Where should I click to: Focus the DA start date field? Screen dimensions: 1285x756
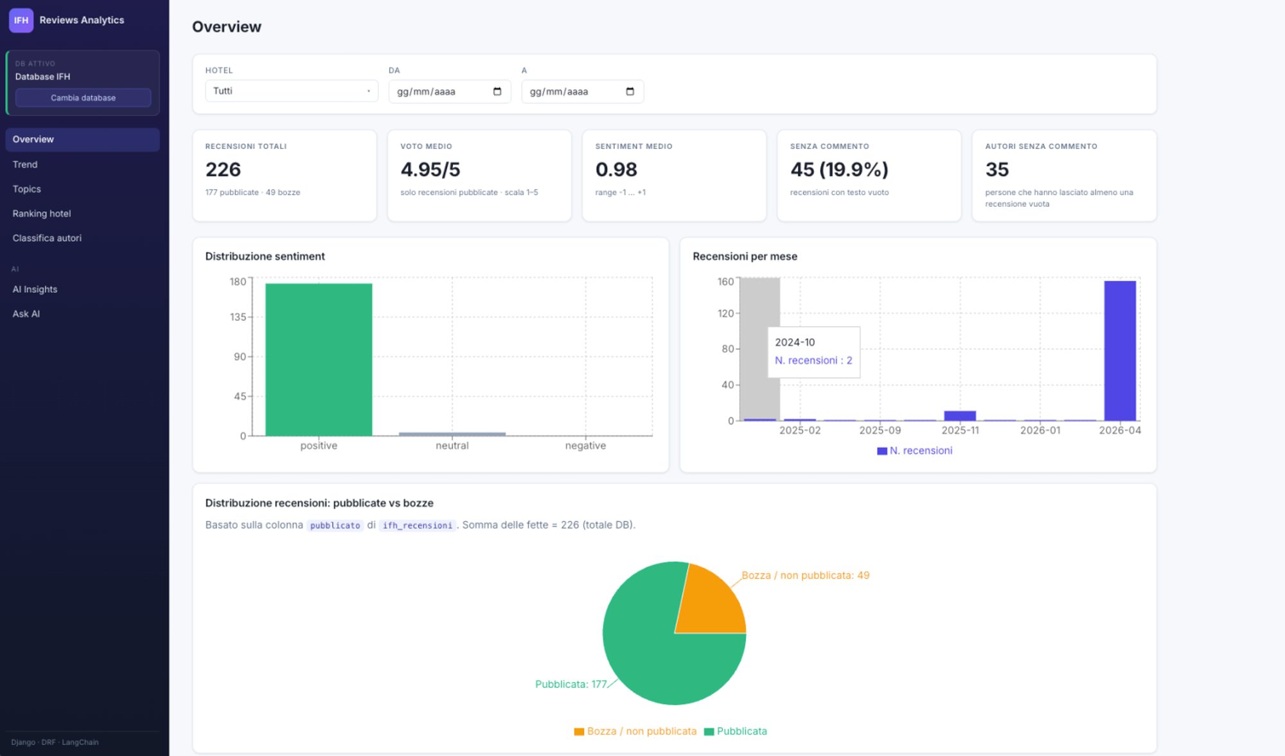point(450,91)
